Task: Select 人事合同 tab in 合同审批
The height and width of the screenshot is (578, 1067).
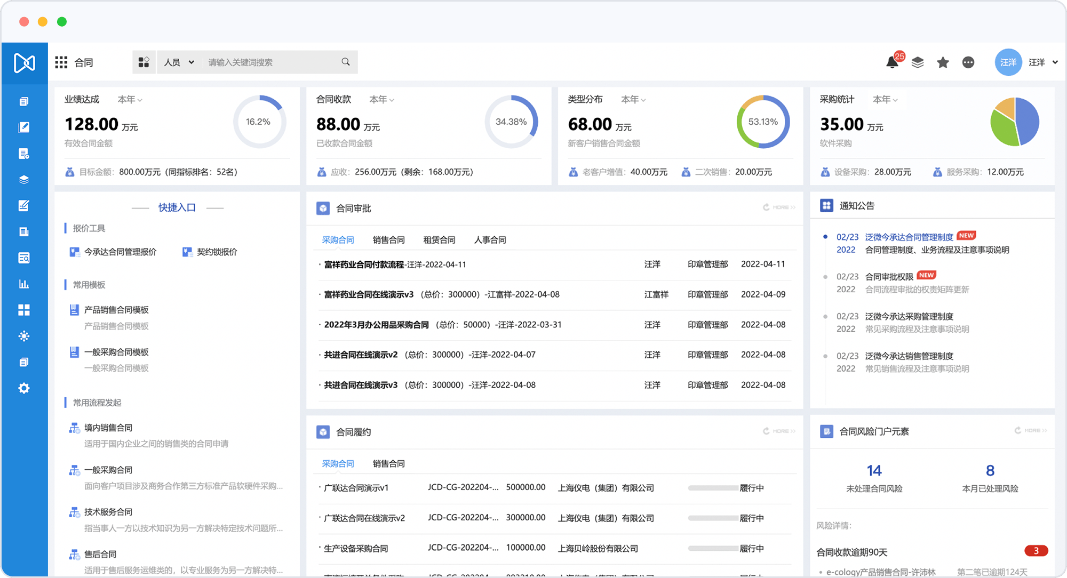Action: pos(490,240)
